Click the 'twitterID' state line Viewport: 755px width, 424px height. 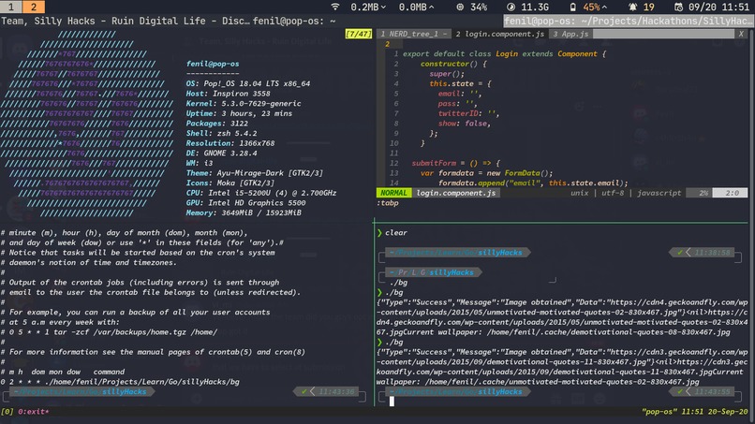pos(468,113)
